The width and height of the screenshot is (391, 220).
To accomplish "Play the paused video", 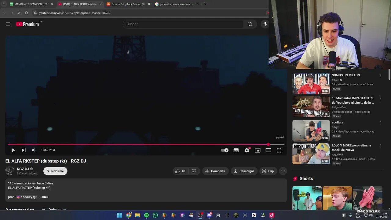I will coord(13,150).
